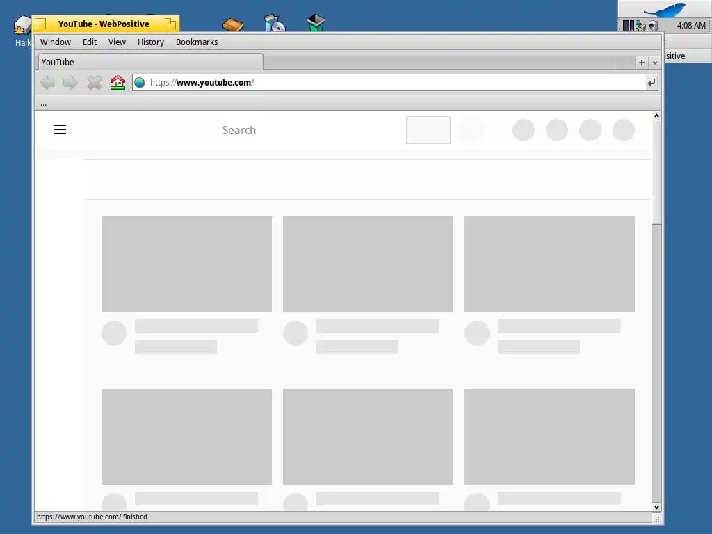
Task: Click the bookmark bar ellipsis item
Action: (44, 104)
